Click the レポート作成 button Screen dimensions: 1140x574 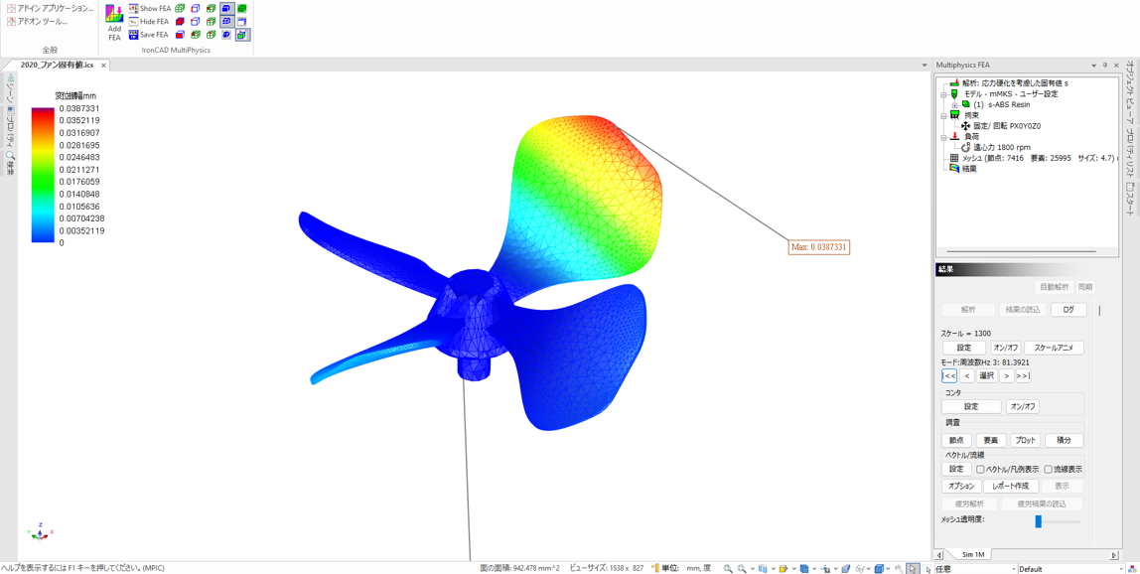(1010, 486)
